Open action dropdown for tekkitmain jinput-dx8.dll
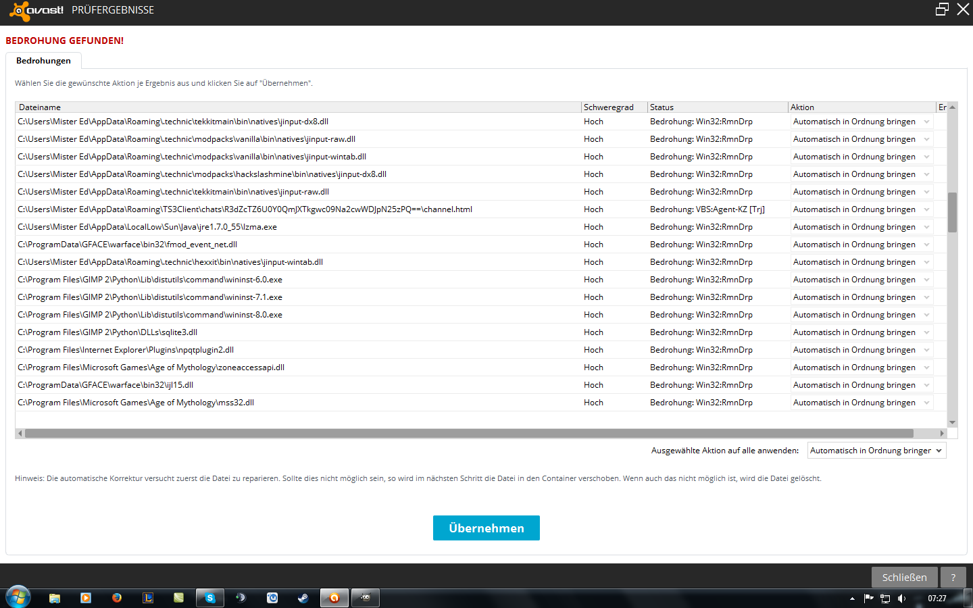This screenshot has width=973, height=608. pyautogui.click(x=862, y=122)
